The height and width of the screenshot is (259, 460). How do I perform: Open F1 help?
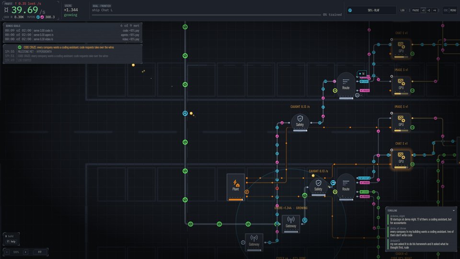(11, 242)
